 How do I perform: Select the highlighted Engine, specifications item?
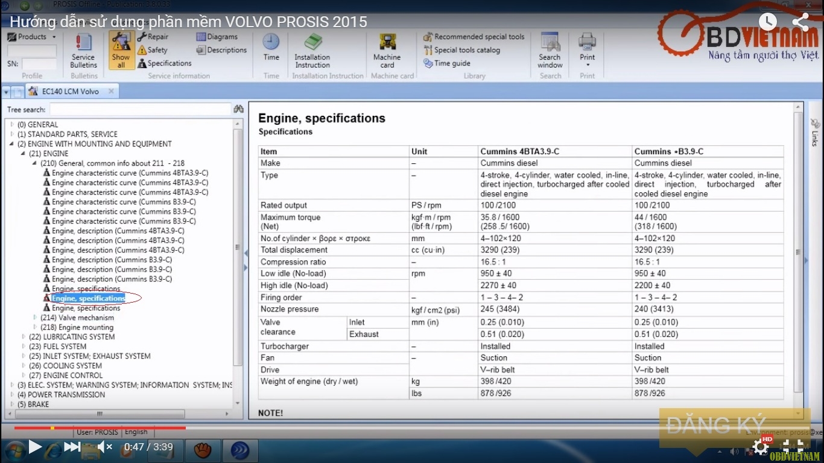[x=88, y=298]
